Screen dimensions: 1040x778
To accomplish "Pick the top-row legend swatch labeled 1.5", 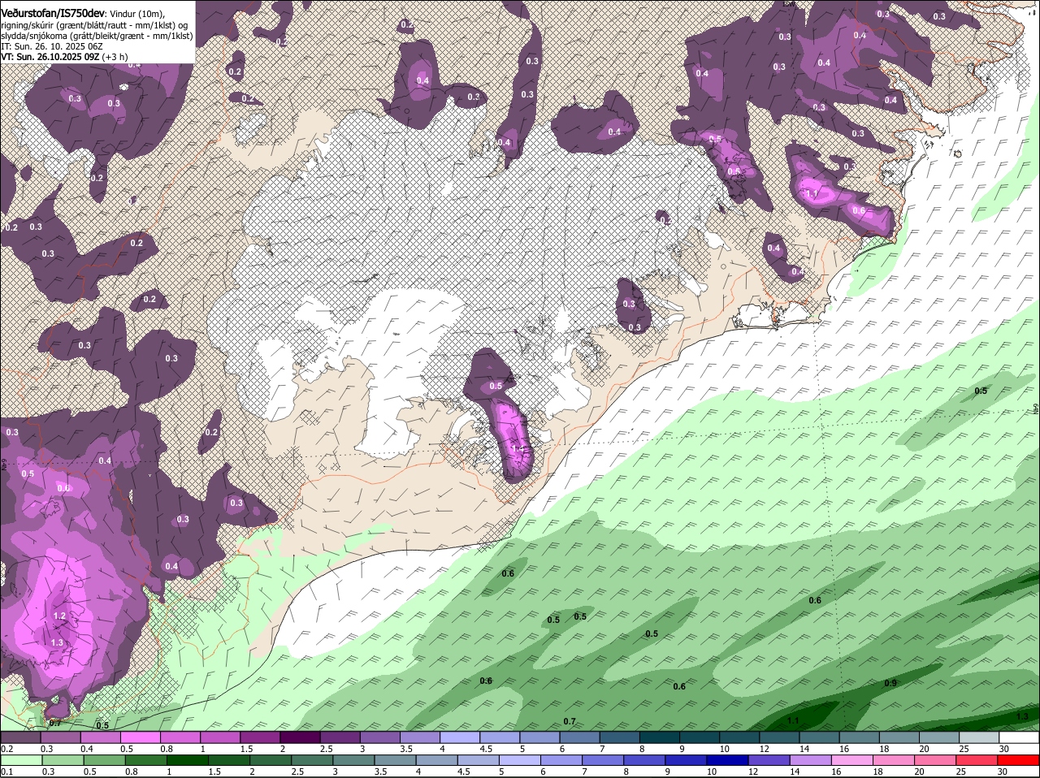I will (x=260, y=738).
